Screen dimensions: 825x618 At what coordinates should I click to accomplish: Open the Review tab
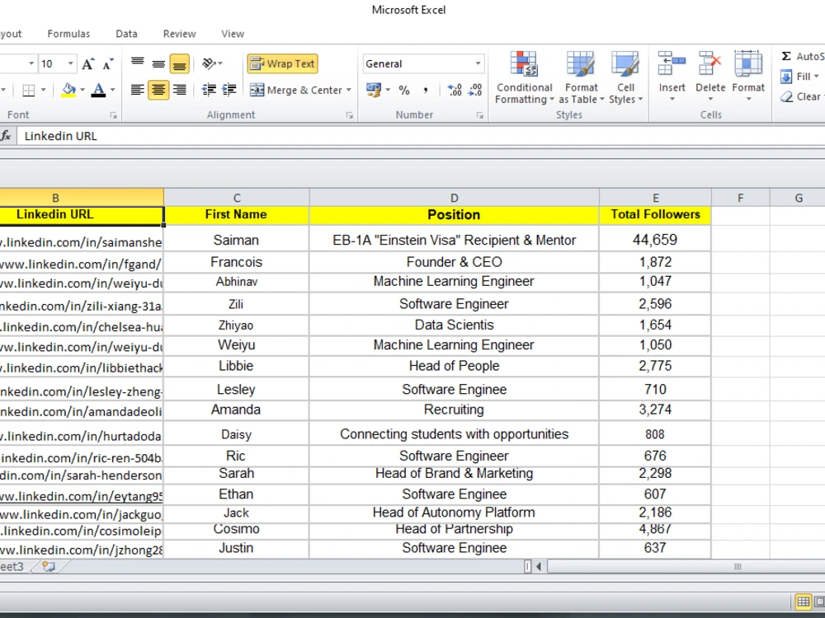click(179, 34)
